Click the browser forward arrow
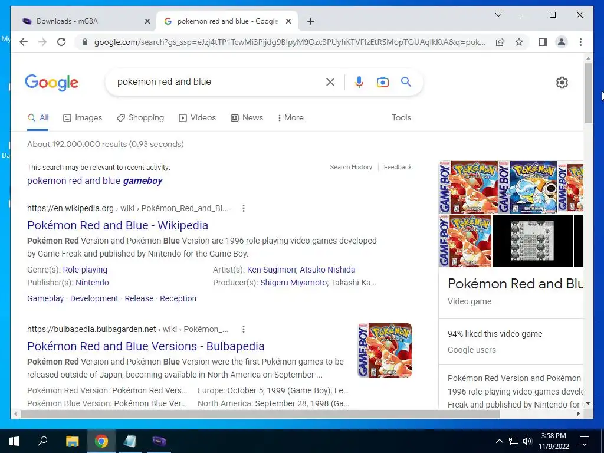The image size is (604, 453). [x=42, y=42]
